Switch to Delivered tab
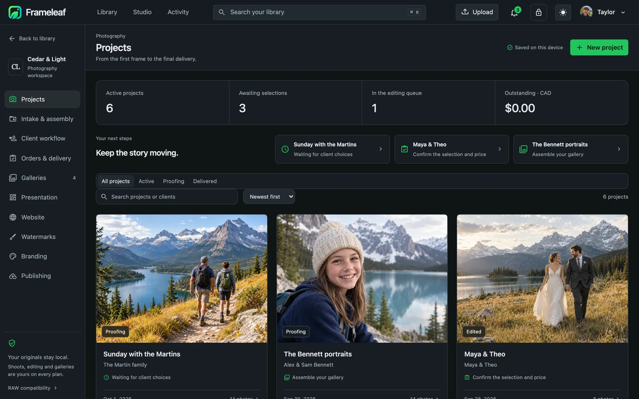The height and width of the screenshot is (399, 639). click(x=205, y=181)
